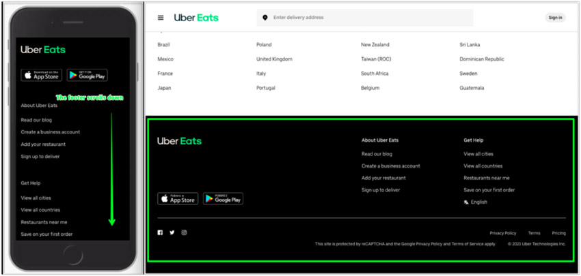The image size is (581, 276).
Task: Open Create a business account in desktop footer
Action: point(391,166)
